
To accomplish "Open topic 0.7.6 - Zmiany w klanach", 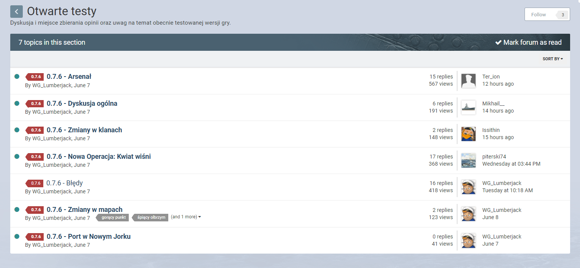I will pyautogui.click(x=84, y=130).
